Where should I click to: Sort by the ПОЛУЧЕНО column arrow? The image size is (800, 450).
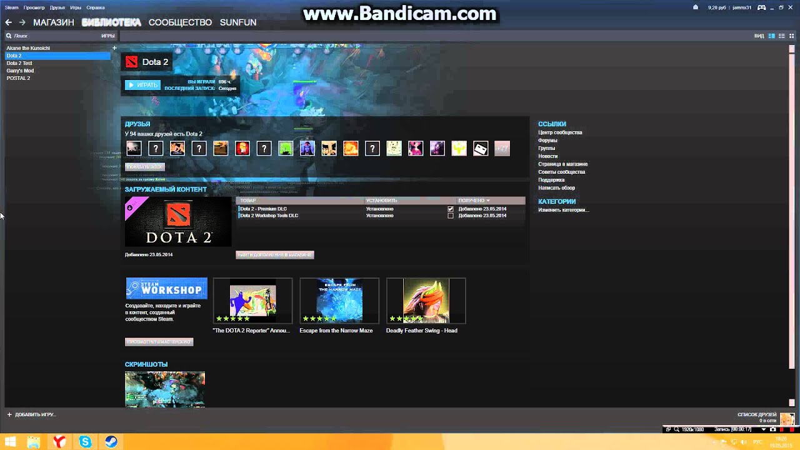[487, 201]
